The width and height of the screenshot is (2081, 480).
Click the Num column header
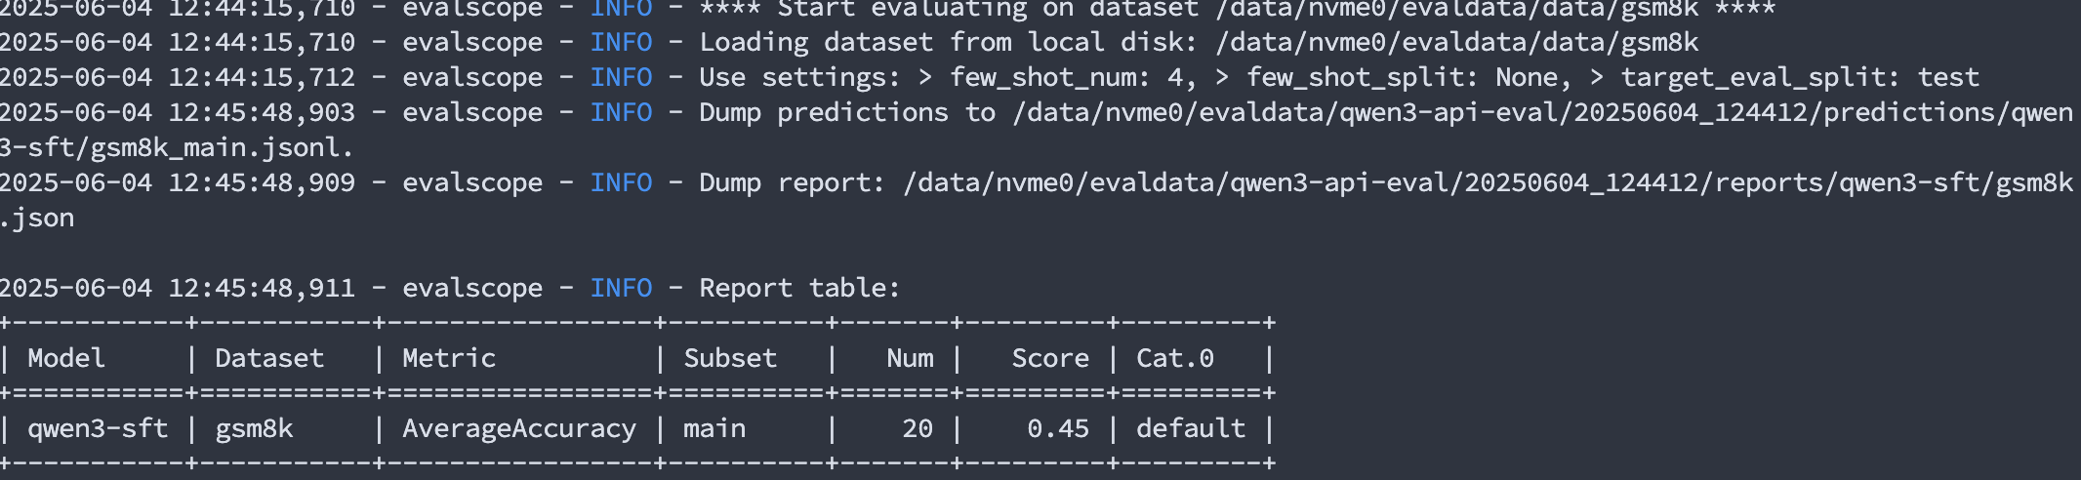click(910, 358)
